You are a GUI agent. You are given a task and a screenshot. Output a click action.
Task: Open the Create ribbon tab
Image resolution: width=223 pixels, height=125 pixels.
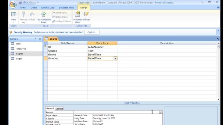(33, 8)
